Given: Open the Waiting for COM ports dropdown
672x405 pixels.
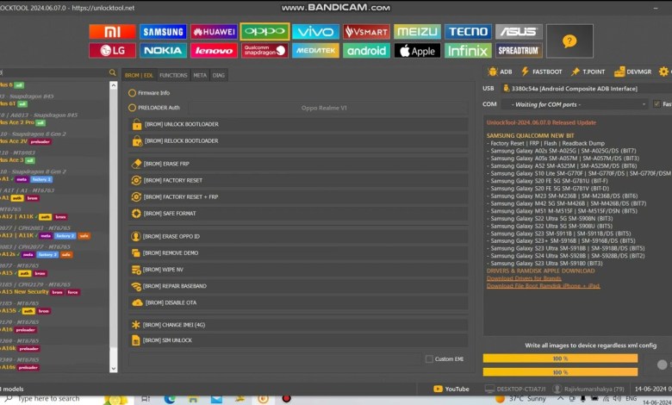Looking at the screenshot, I should (x=574, y=104).
